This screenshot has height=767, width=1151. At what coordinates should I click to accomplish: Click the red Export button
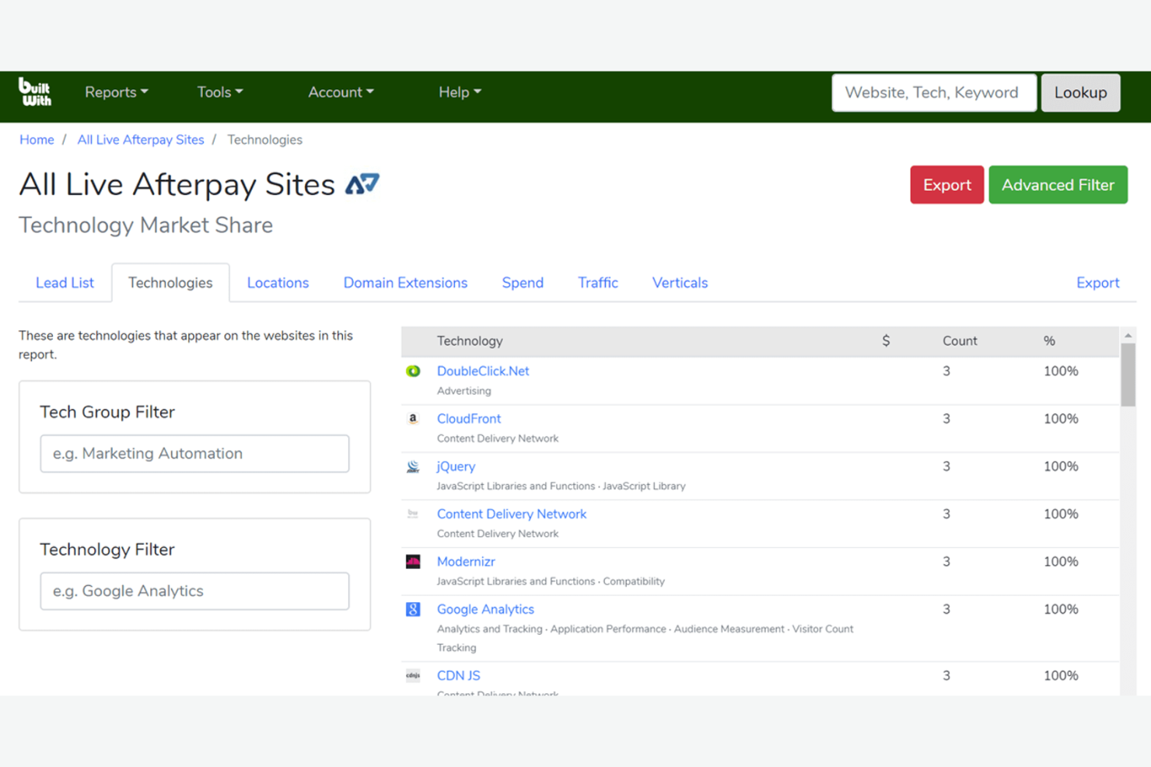pos(946,184)
